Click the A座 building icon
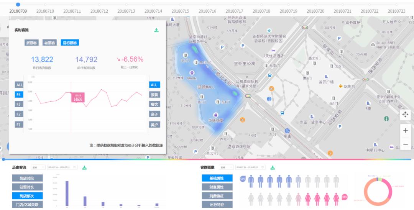The width and height of the screenshot is (414, 210). click(368, 103)
